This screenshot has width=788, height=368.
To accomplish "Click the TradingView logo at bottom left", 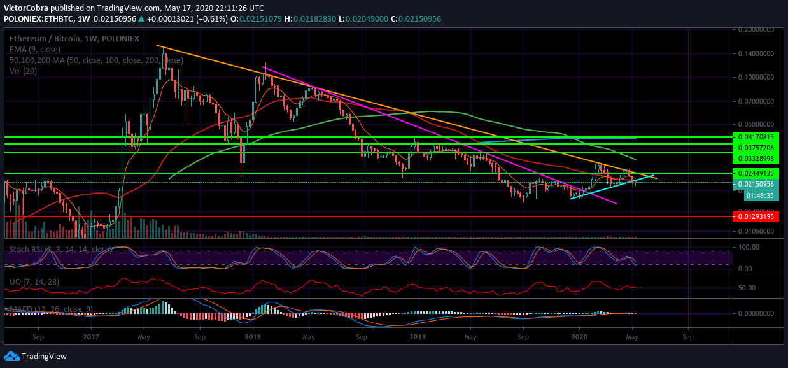I will (x=36, y=356).
